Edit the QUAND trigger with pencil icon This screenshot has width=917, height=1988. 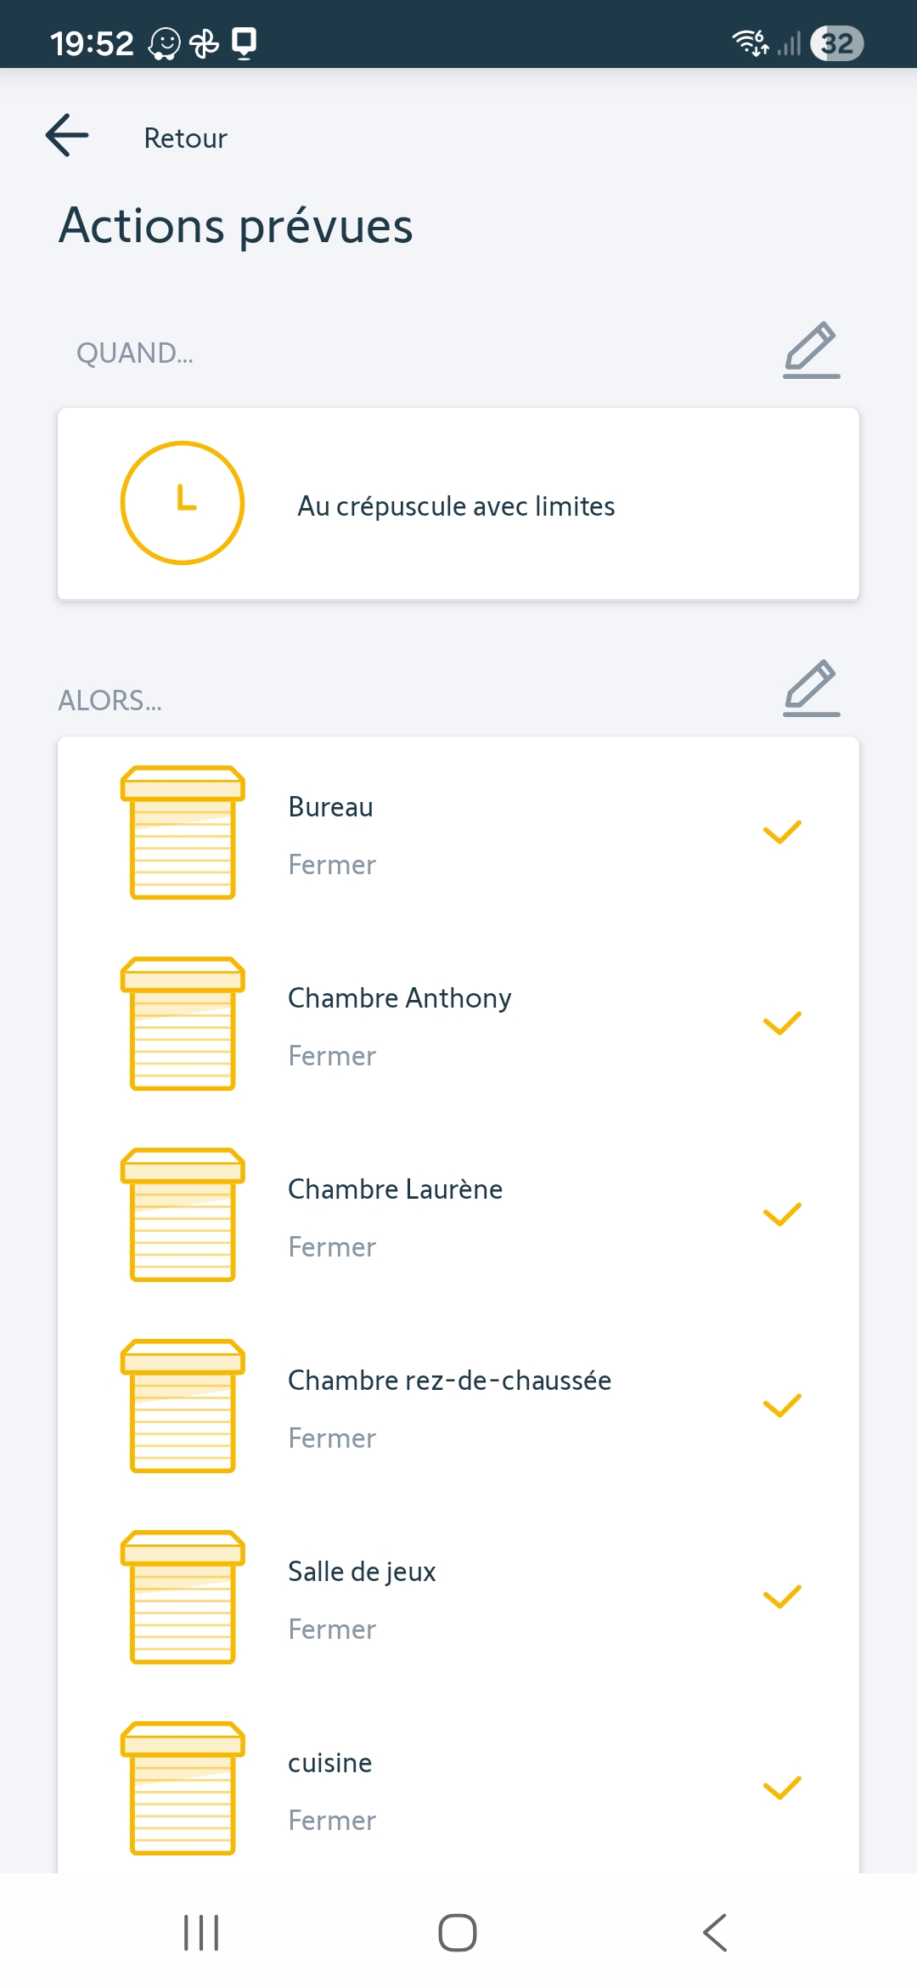tap(811, 349)
